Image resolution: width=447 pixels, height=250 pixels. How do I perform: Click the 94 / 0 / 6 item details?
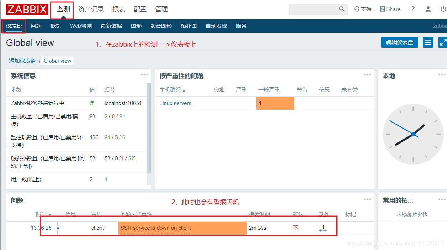(x=115, y=137)
